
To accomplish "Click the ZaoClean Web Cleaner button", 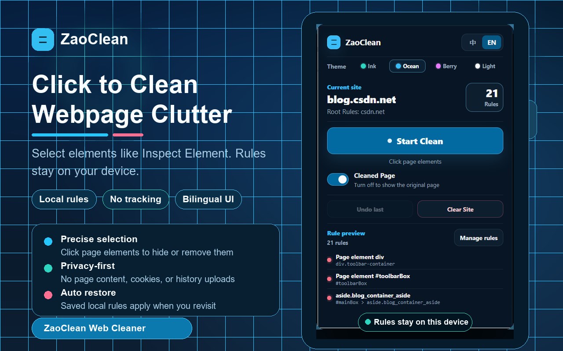I will click(112, 328).
